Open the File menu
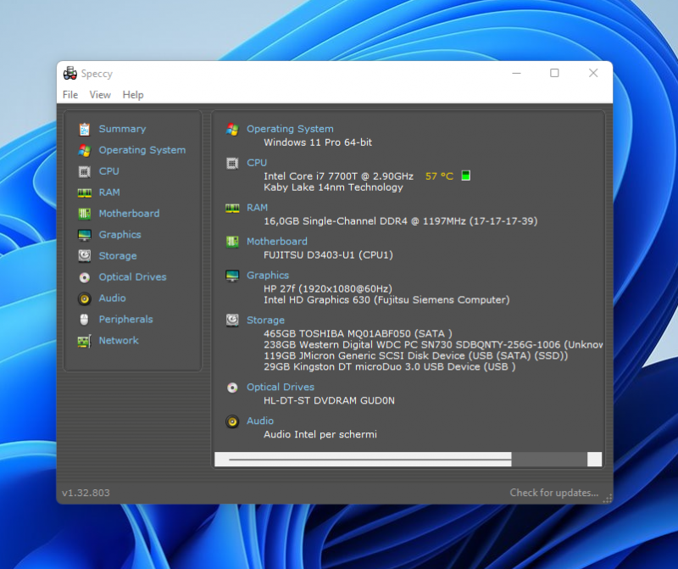The height and width of the screenshot is (569, 678). 69,95
